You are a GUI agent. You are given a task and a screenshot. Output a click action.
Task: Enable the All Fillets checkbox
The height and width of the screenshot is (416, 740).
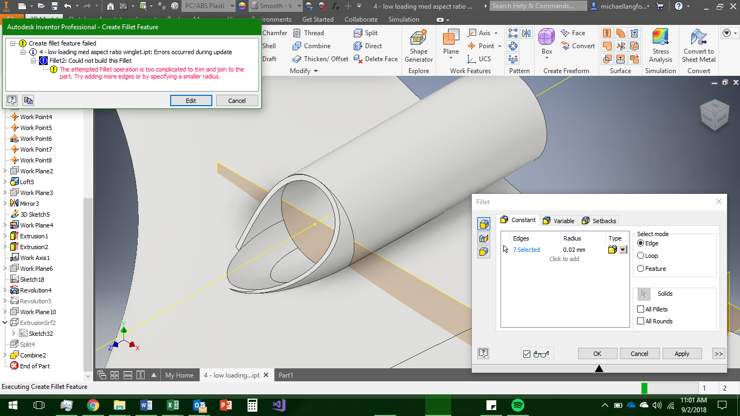point(640,309)
